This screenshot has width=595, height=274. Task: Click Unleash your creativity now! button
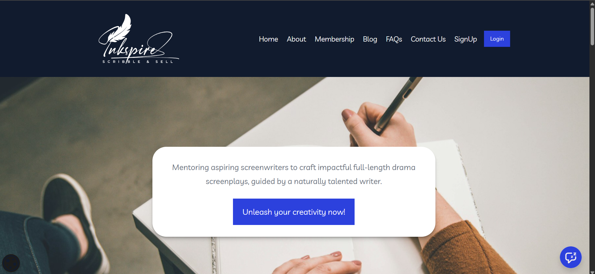[x=294, y=212]
